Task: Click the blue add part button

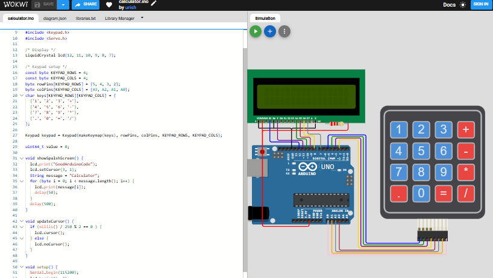Action: coord(270,31)
